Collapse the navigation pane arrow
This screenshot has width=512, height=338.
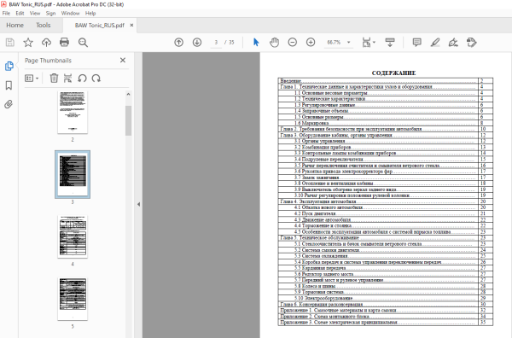click(x=138, y=204)
